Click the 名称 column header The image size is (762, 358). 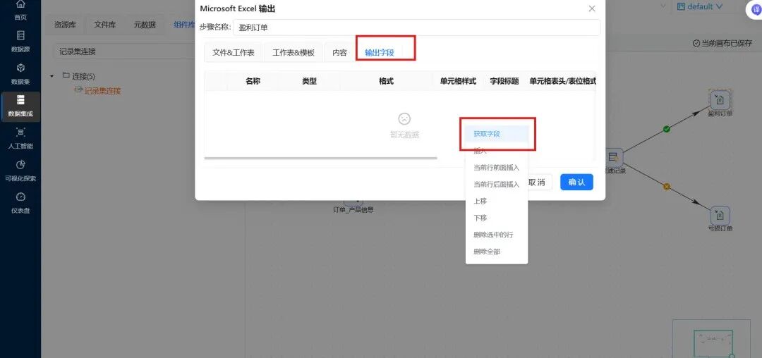[x=253, y=81]
